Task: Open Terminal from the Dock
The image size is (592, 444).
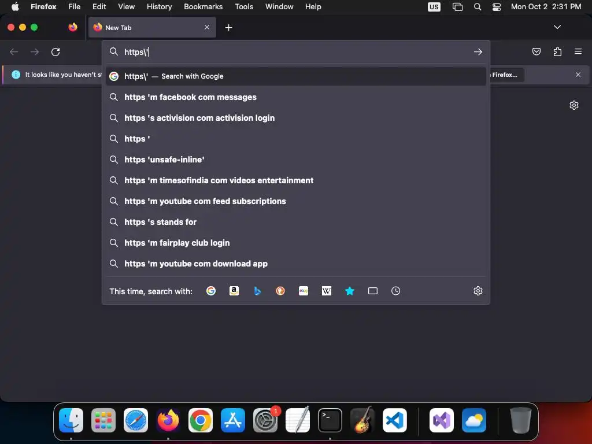Action: (330, 420)
